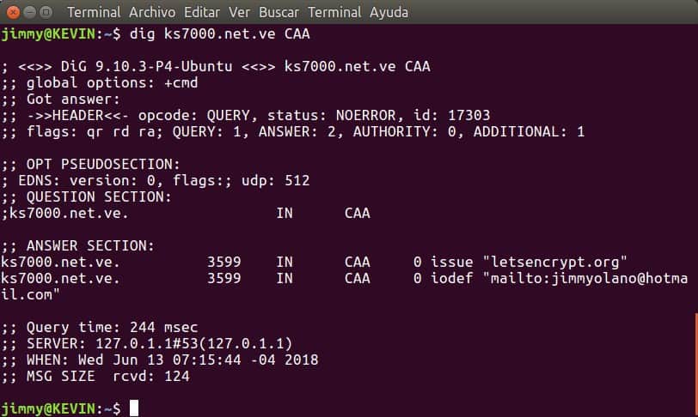Click the Query time 244 msec line
Image resolution: width=698 pixels, height=417 pixels.
pyautogui.click(x=100, y=327)
